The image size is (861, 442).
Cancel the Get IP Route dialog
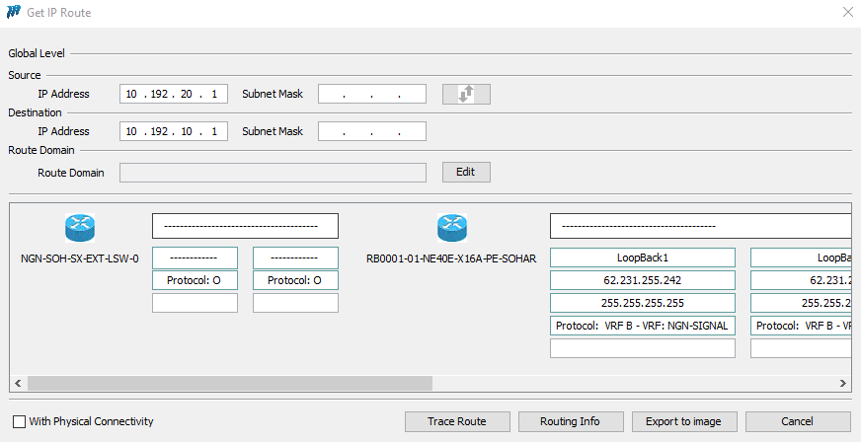pos(797,421)
